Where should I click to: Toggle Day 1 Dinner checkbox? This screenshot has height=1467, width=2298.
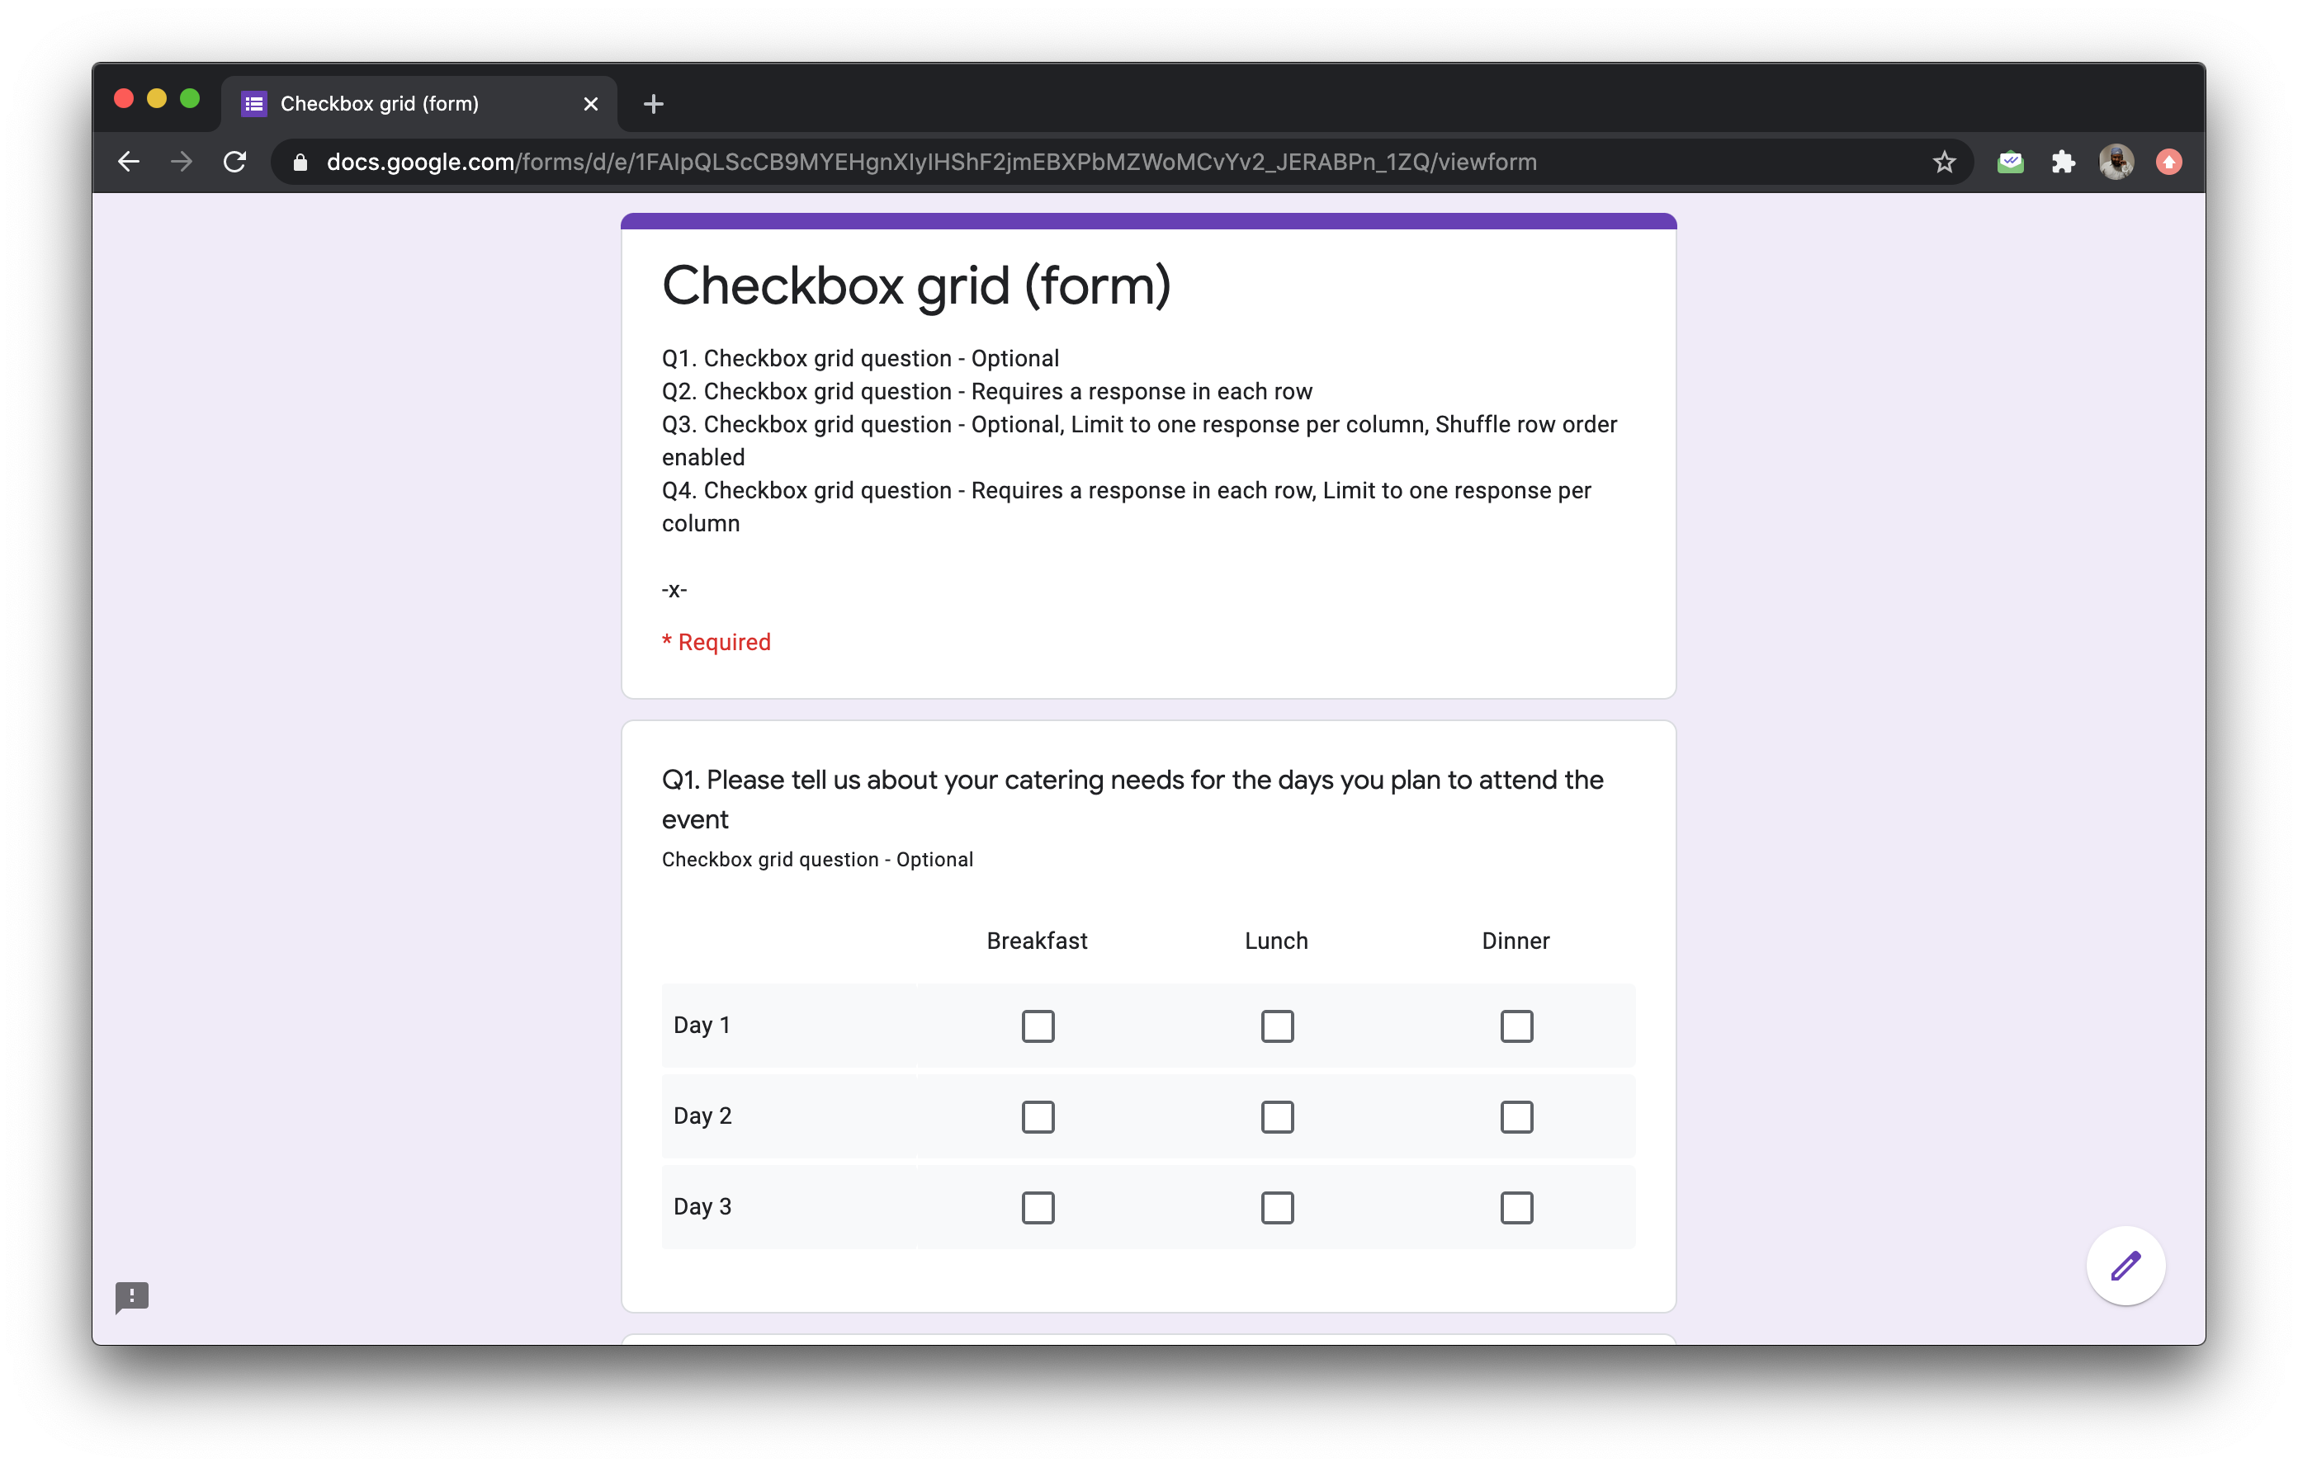(x=1515, y=1023)
